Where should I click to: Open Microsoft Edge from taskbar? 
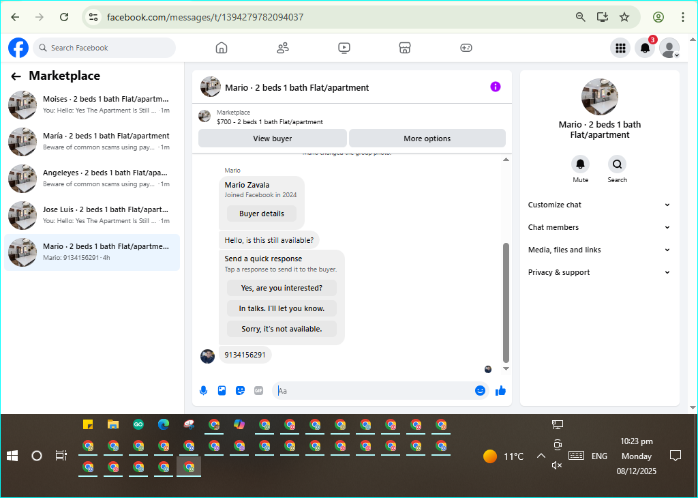pos(164,424)
